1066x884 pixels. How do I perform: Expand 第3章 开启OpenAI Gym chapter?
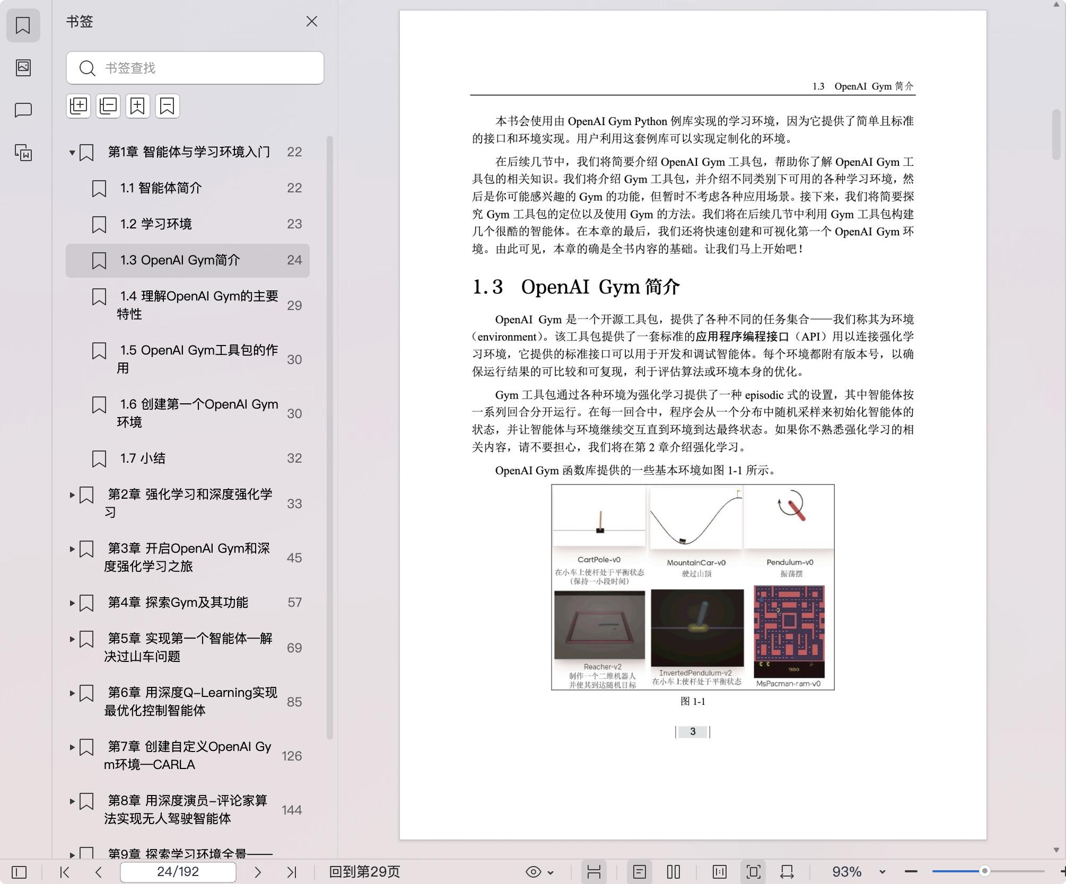72,549
